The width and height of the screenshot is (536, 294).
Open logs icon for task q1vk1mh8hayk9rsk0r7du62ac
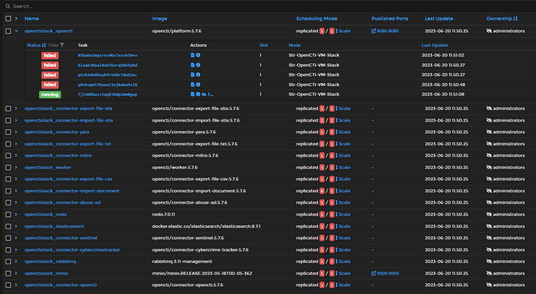click(193, 75)
